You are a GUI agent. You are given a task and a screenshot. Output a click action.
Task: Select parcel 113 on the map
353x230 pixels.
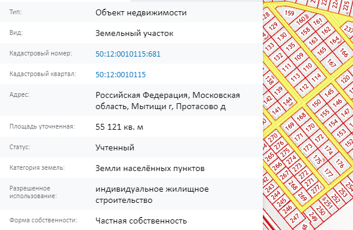click(295, 77)
